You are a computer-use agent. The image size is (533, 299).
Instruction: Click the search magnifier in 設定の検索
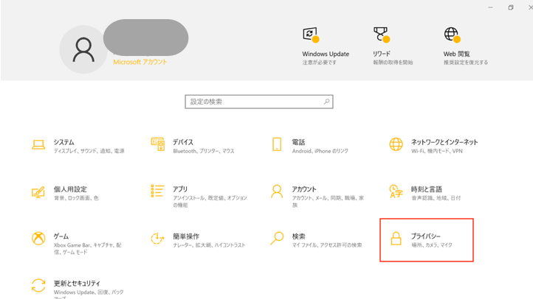(326, 102)
